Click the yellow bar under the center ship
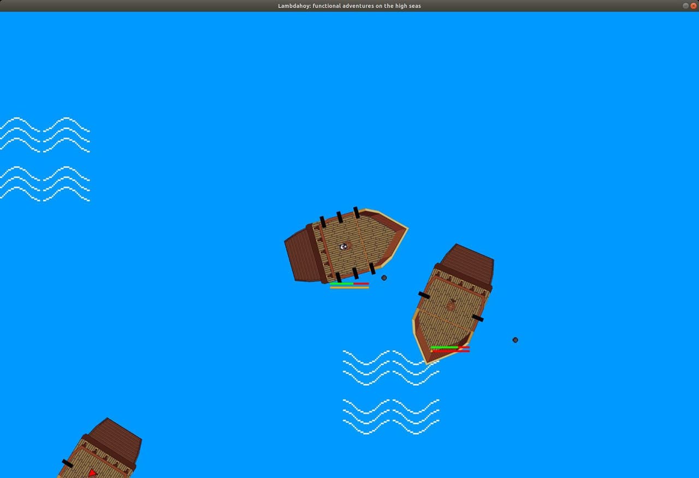 coord(349,287)
